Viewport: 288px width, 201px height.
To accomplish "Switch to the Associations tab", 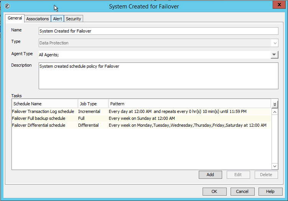I will pos(38,19).
